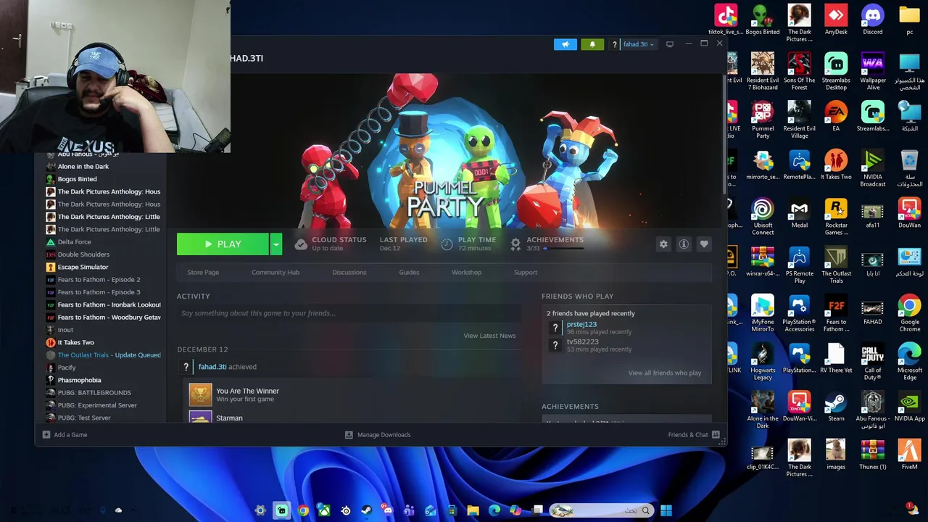928x522 pixels.
Task: Open NVIDIA Broadcast desktop shortcut
Action: 873,168
